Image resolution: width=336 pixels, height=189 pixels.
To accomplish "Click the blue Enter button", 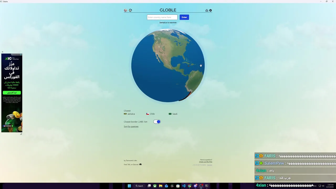I will click(x=184, y=17).
